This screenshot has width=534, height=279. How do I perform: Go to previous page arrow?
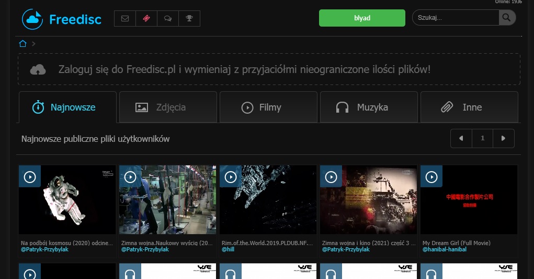461,138
